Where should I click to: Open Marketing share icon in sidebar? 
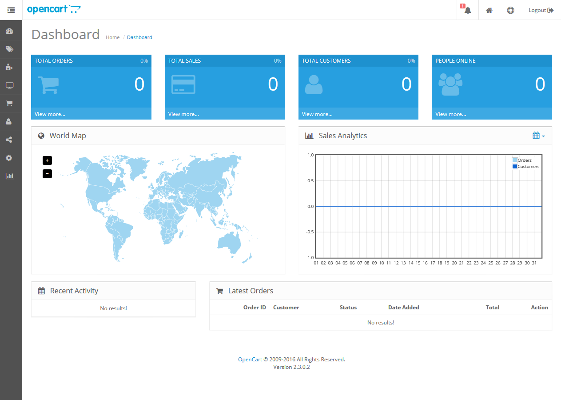click(x=9, y=140)
